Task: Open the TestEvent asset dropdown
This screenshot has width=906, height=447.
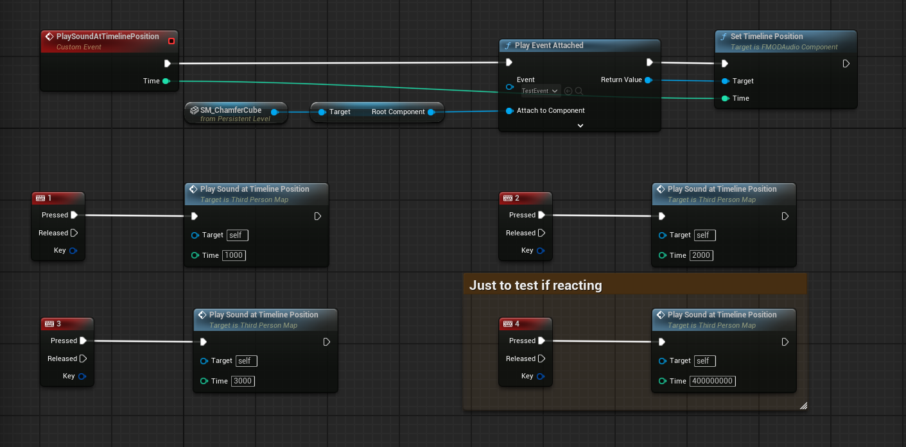Action: (540, 91)
